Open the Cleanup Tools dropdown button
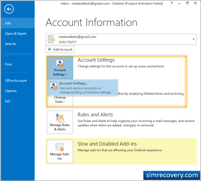 (60, 101)
